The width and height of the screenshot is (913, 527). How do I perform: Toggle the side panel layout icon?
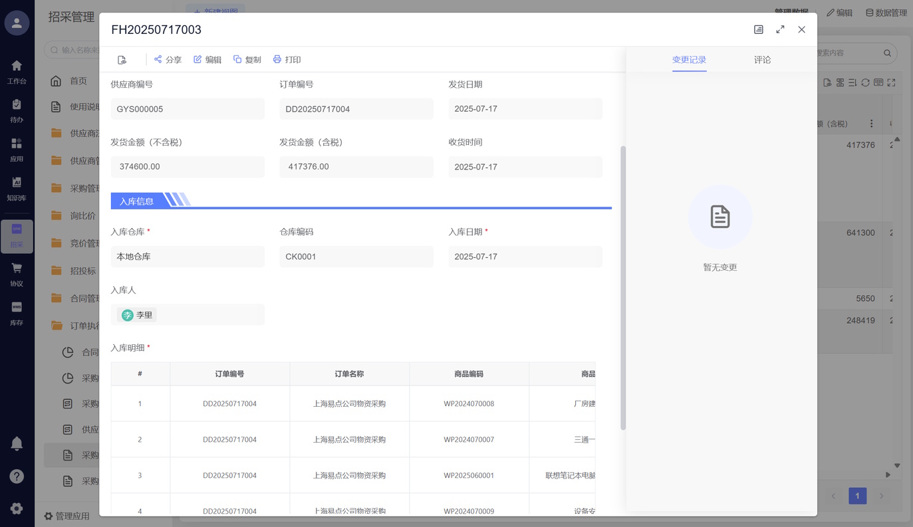(x=759, y=29)
